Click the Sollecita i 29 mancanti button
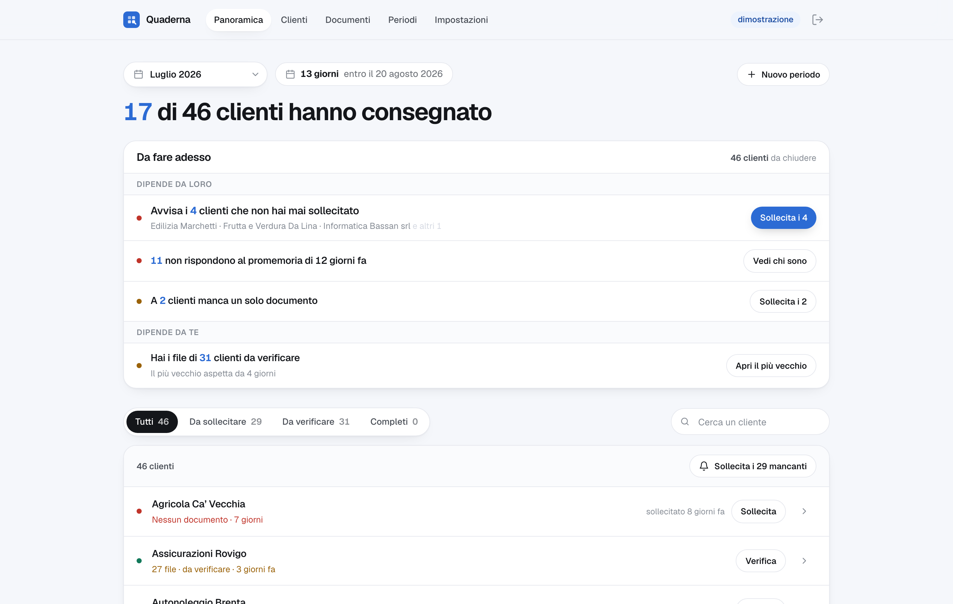953x604 pixels. point(752,466)
